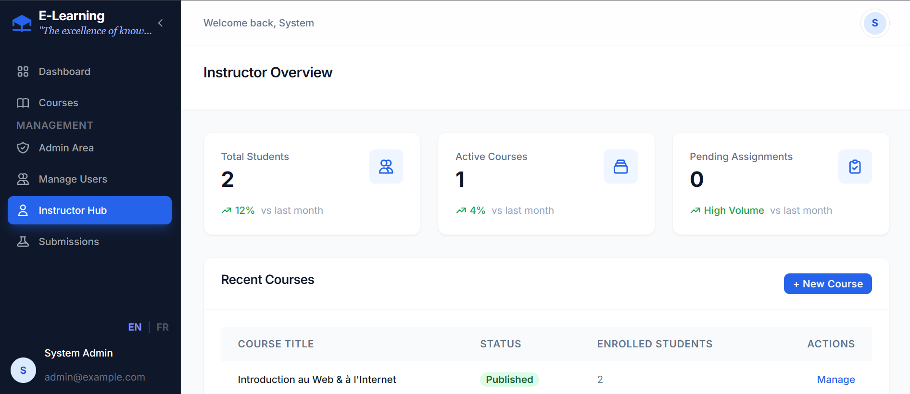Create a course with New Course button

[x=827, y=284]
